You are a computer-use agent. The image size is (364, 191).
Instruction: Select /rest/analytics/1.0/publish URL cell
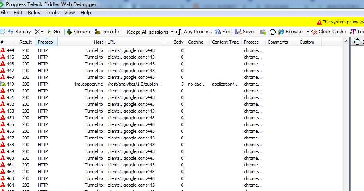tap(135, 84)
